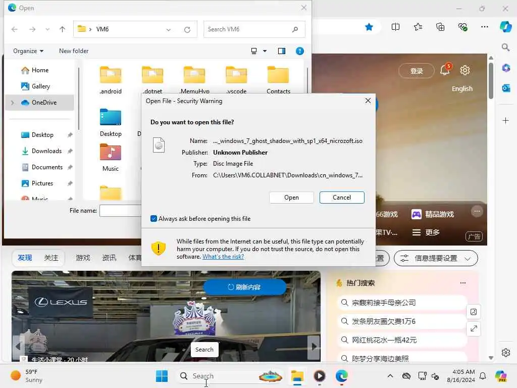Open 热门搜索 more options menu
This screenshot has height=388, width=517.
(x=463, y=283)
